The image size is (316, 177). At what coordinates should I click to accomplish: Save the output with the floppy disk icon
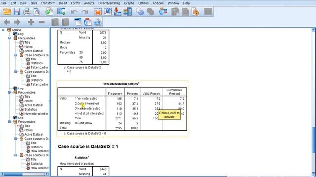click(x=17, y=12)
